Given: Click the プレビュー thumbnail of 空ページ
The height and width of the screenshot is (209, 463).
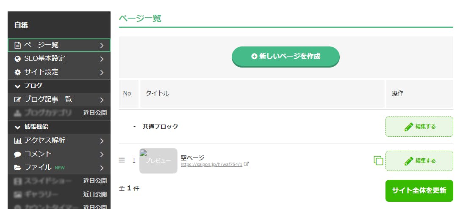Looking at the screenshot, I should coord(158,161).
